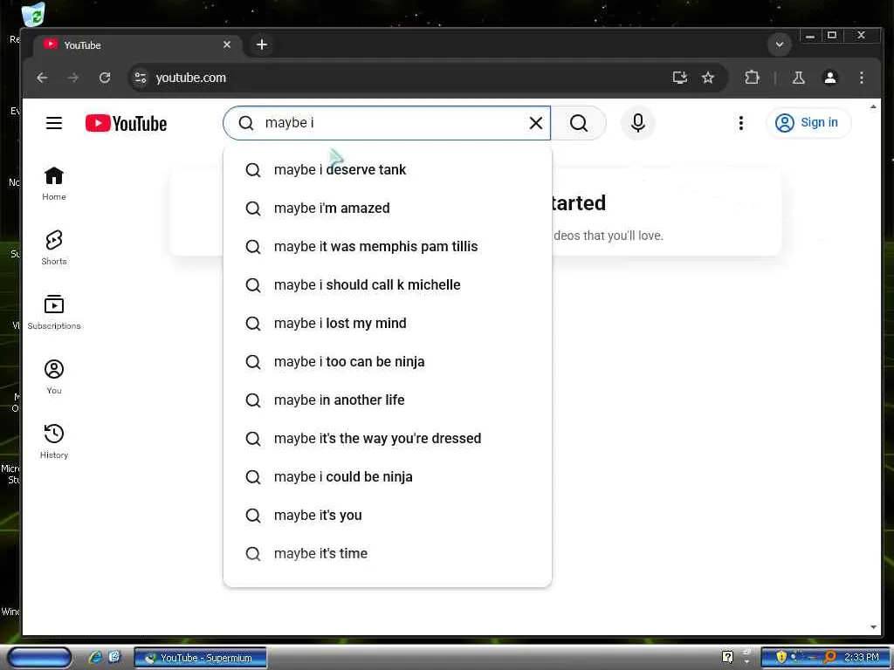Choose suggestion 'maybe in another life'
The height and width of the screenshot is (670, 894).
click(387, 400)
